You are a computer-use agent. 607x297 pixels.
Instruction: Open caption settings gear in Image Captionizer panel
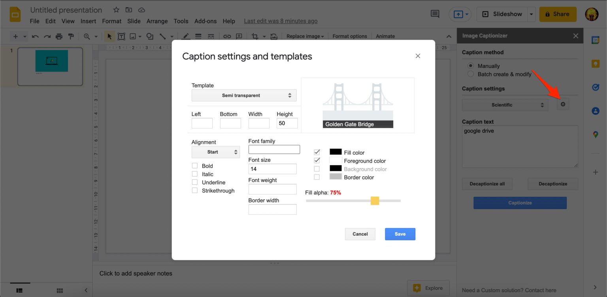563,104
